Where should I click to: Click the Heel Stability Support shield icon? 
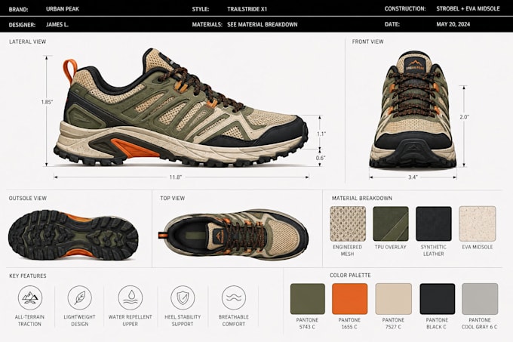(183, 297)
